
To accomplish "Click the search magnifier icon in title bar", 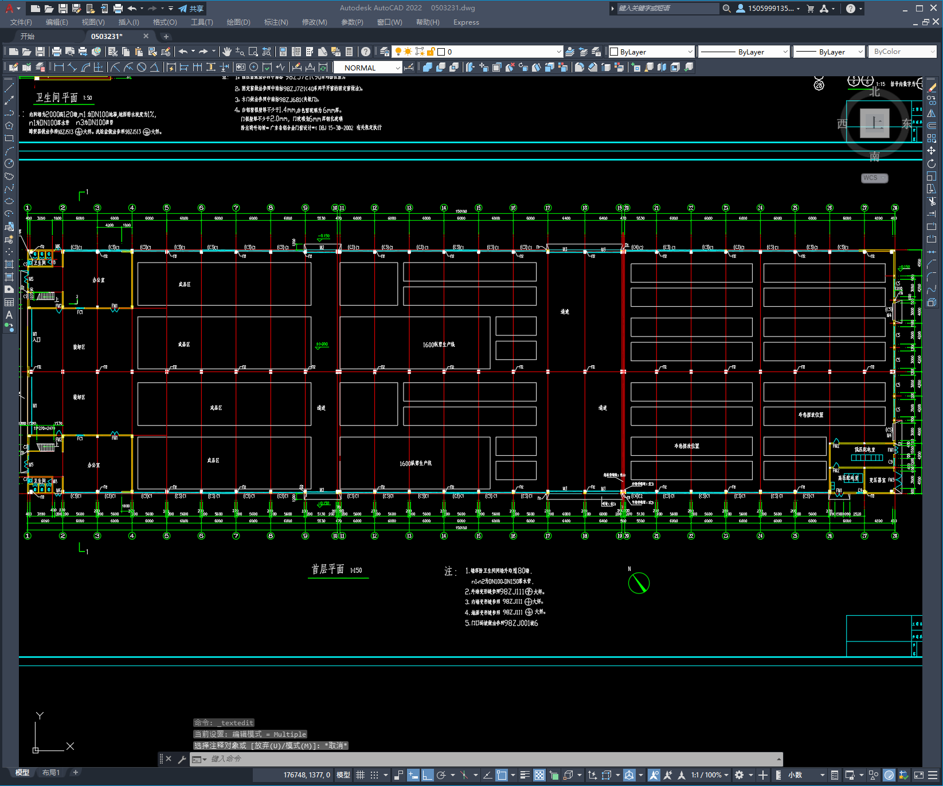I will 726,9.
